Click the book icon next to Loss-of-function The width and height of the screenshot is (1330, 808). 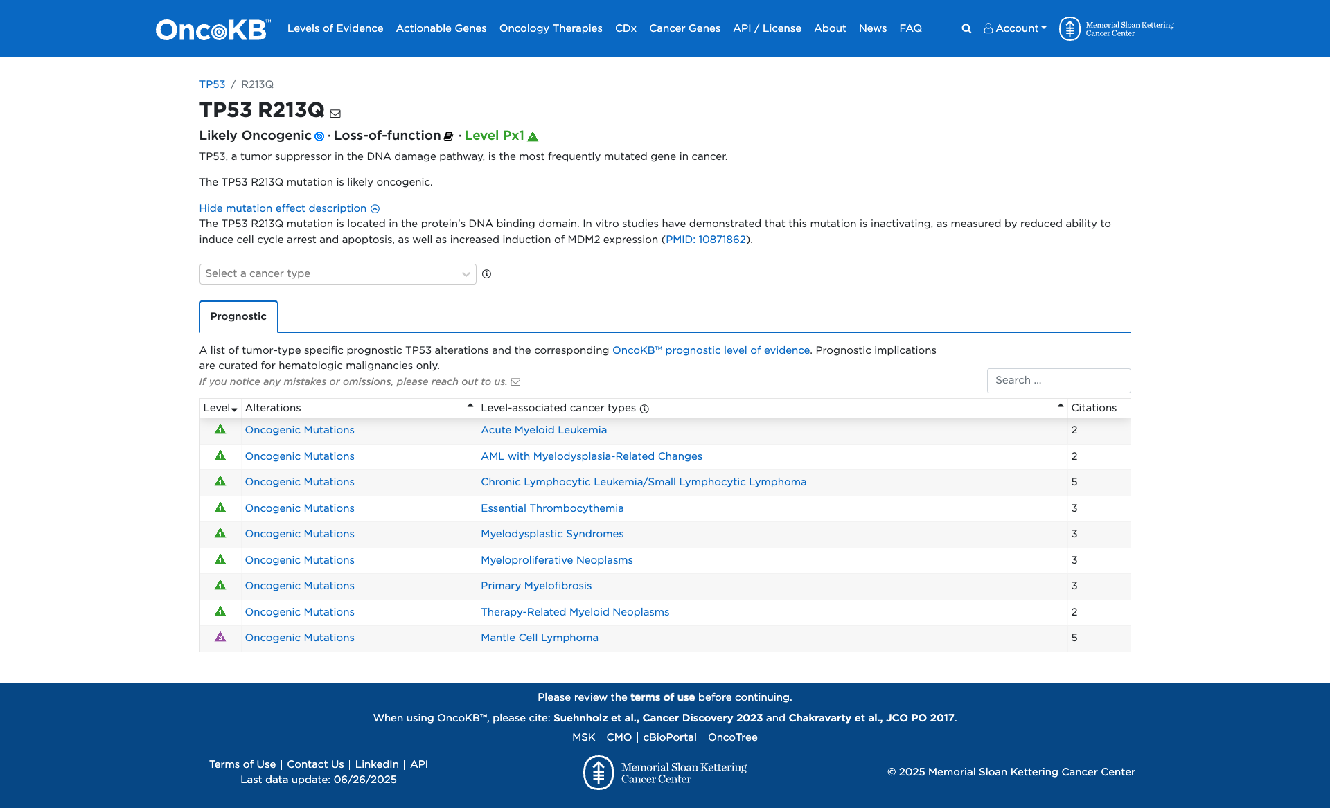click(x=448, y=136)
